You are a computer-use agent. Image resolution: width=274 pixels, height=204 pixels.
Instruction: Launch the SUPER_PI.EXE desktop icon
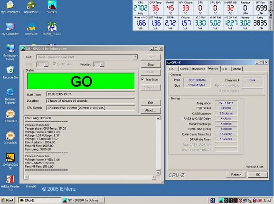tap(52, 29)
